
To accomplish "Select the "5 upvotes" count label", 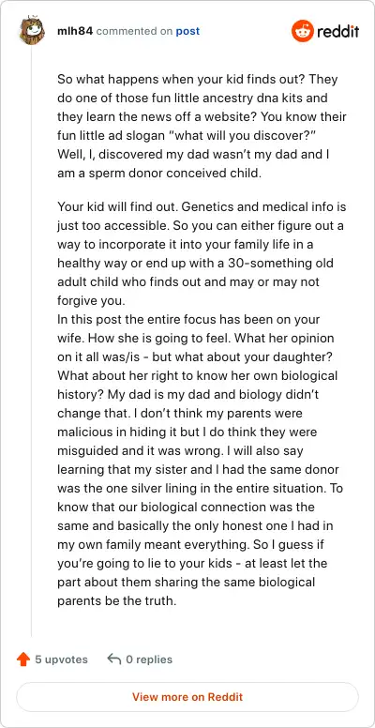I will coord(61,660).
